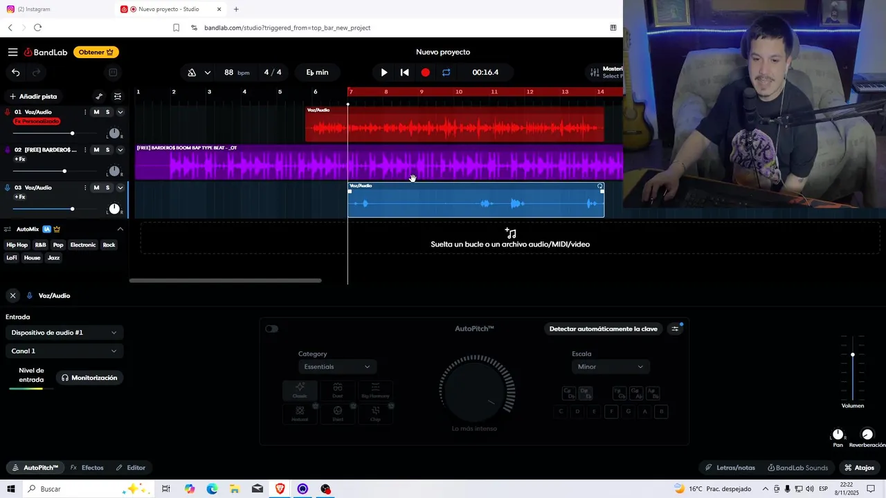Solo track 01 Voz/Audio
Viewport: 886px width, 498px height.
click(107, 112)
